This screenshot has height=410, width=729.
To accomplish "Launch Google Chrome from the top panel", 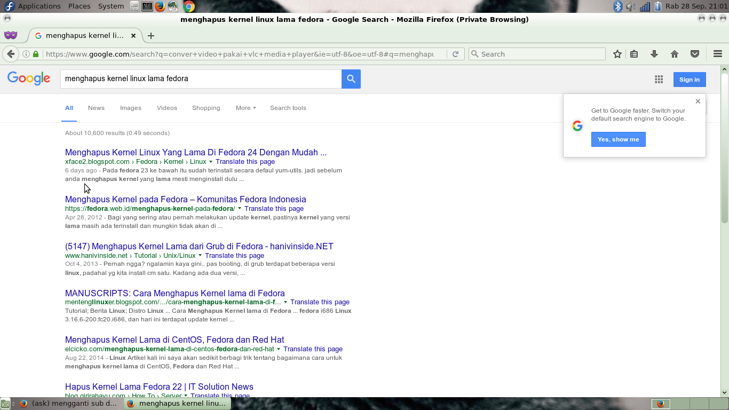I will click(x=189, y=6).
